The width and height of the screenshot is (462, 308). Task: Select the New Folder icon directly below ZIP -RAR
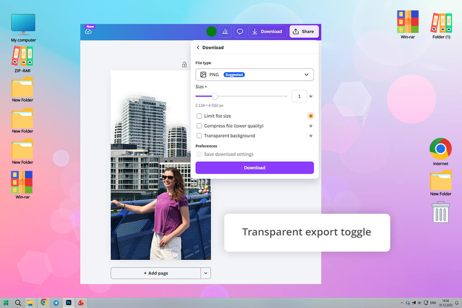pyautogui.click(x=23, y=90)
